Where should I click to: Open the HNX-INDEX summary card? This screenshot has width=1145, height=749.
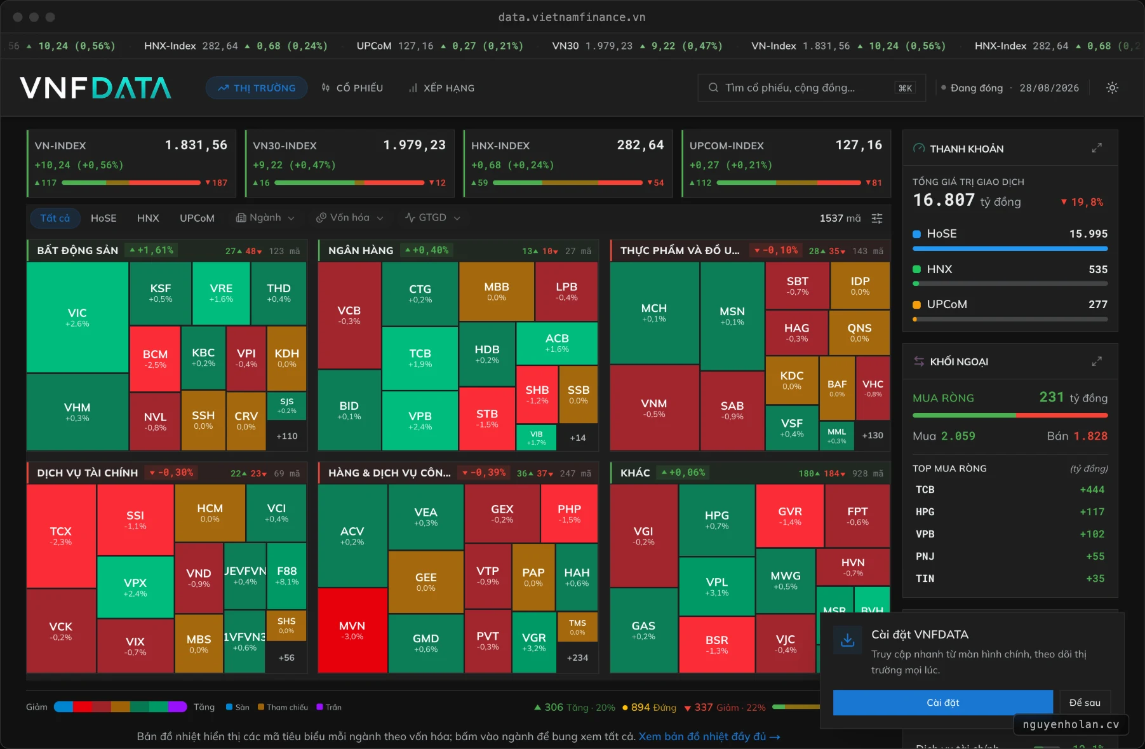tap(568, 164)
